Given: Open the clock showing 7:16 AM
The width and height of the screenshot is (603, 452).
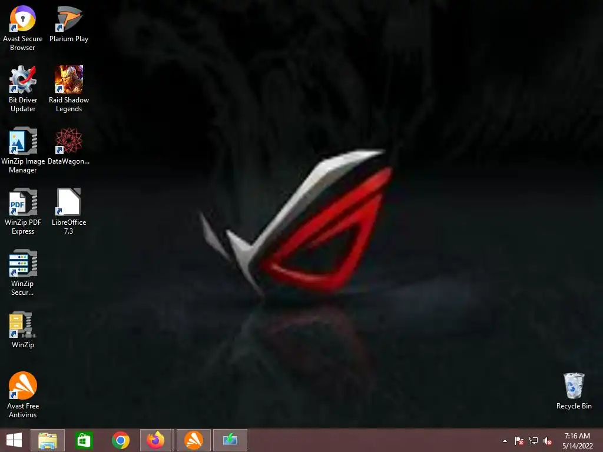Looking at the screenshot, I should (577, 441).
